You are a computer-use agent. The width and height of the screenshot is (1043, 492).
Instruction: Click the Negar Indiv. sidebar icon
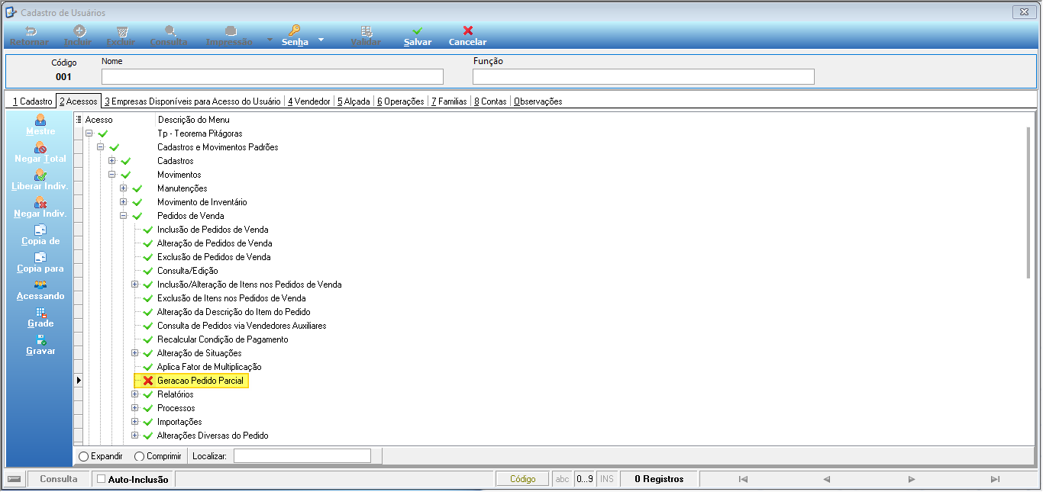(x=40, y=202)
